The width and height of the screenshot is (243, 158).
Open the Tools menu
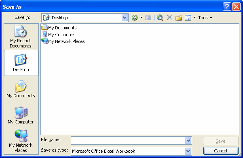[205, 18]
